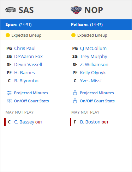
Task: Open Chris Paul's player page
Action: pos(25,49)
